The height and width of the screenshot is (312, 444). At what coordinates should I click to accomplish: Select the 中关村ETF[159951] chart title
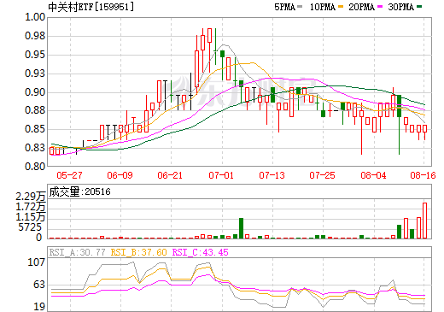pos(91,7)
